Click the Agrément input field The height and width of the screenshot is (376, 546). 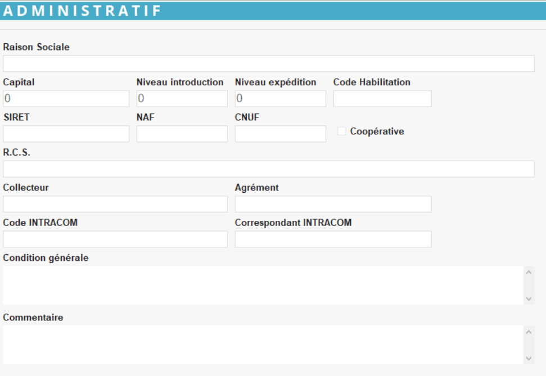coord(333,204)
